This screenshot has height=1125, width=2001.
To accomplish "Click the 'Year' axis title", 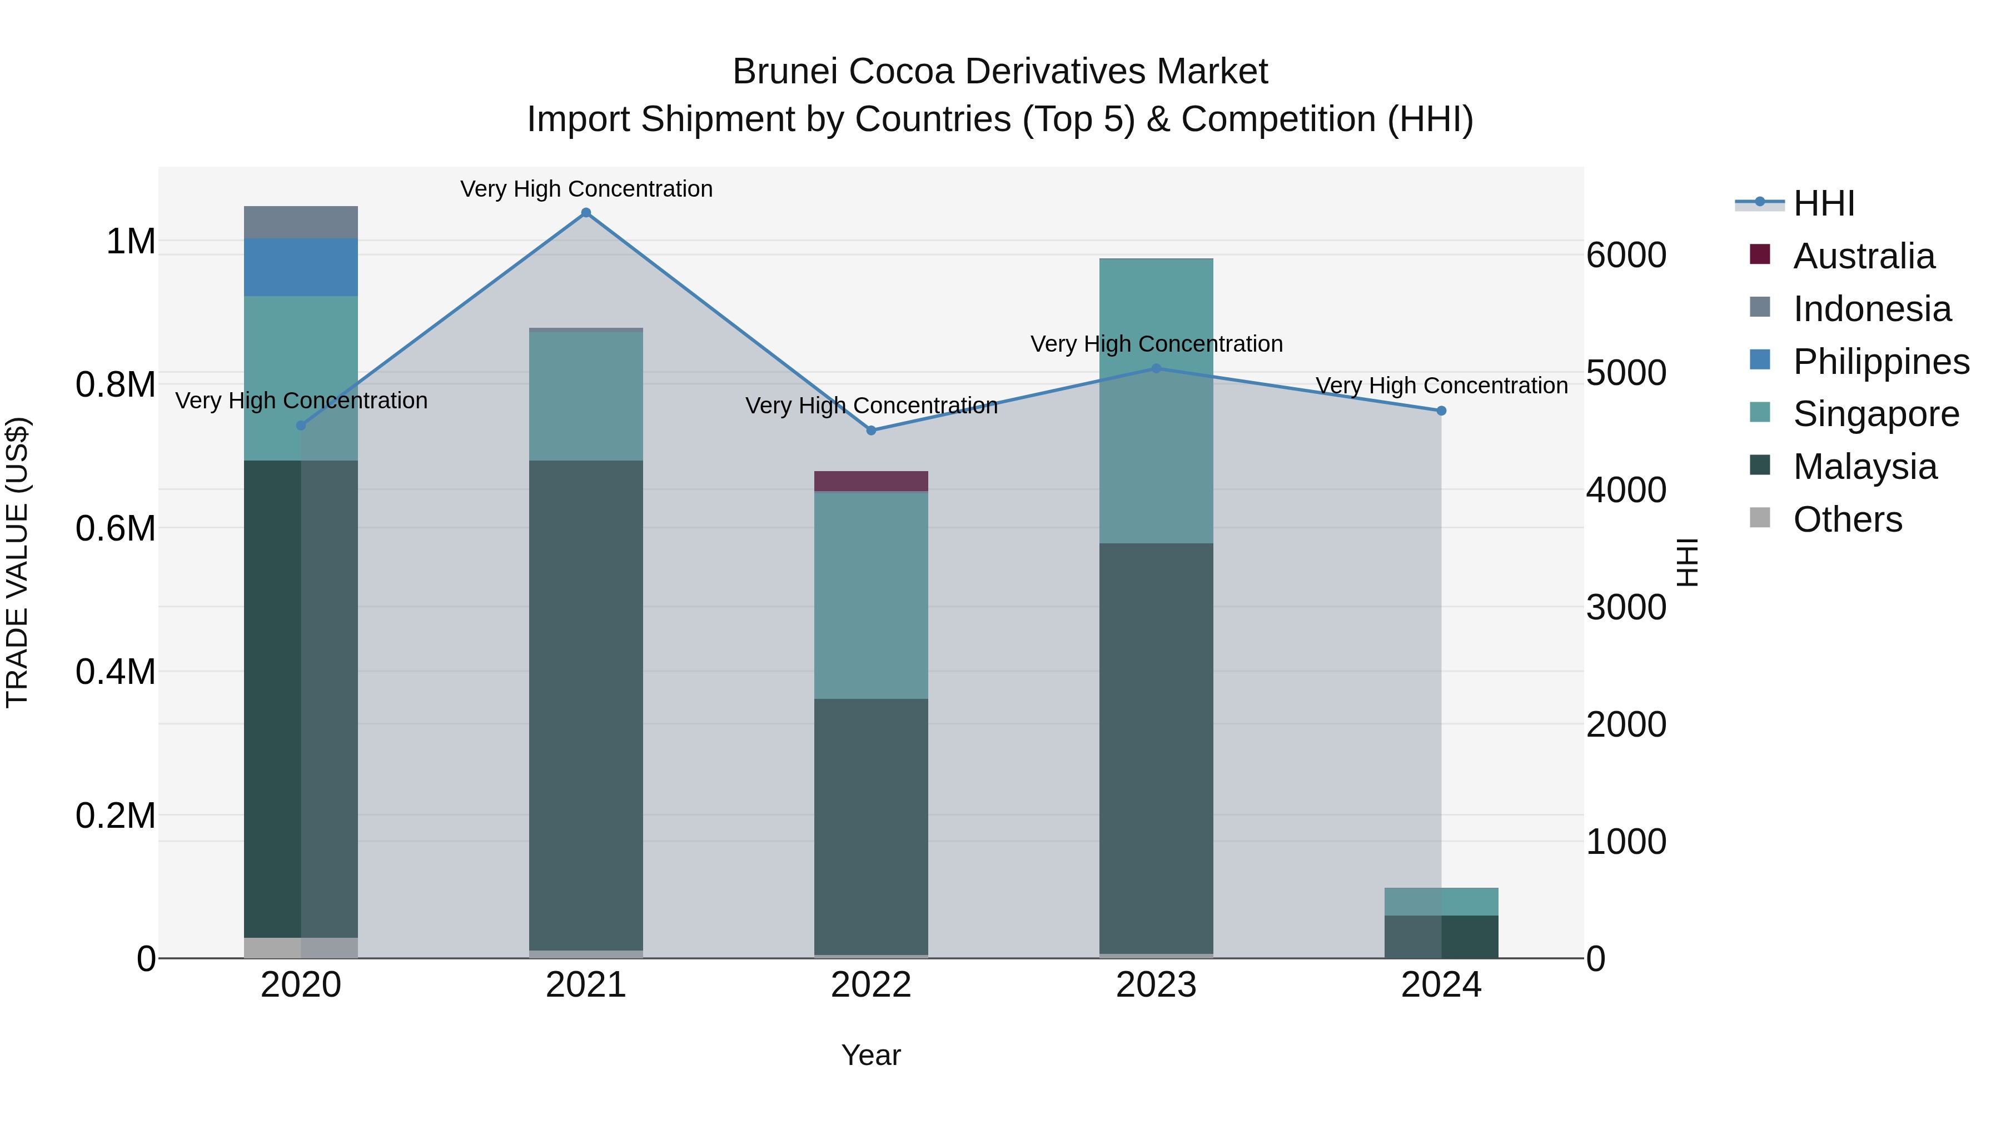I will pos(871,1056).
